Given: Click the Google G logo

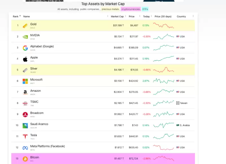Looking at the screenshot, I should tap(25, 48).
